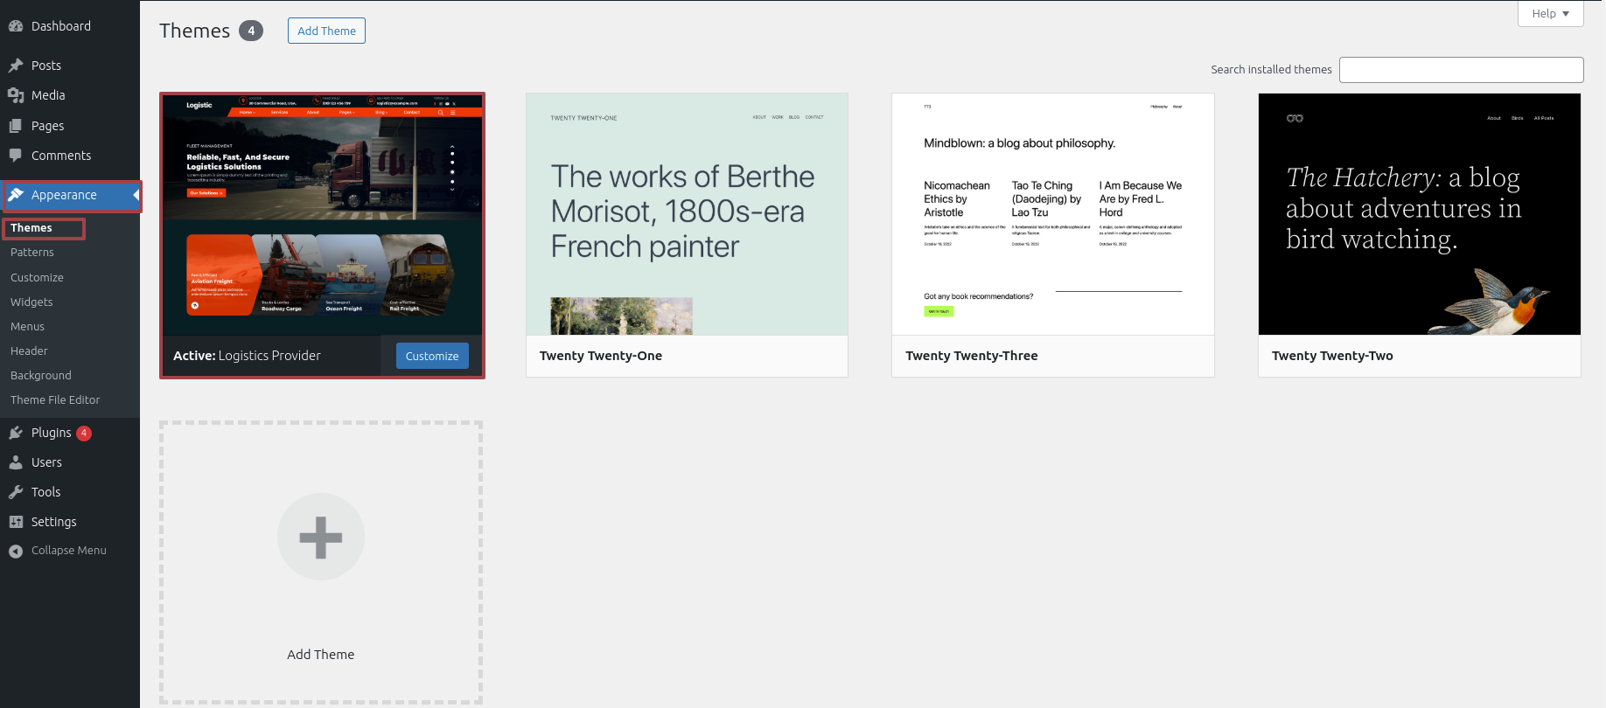
Task: Click the Settings sliders icon
Action: (x=16, y=522)
